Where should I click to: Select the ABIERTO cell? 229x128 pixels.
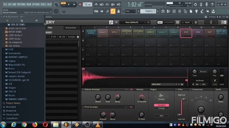point(150,33)
